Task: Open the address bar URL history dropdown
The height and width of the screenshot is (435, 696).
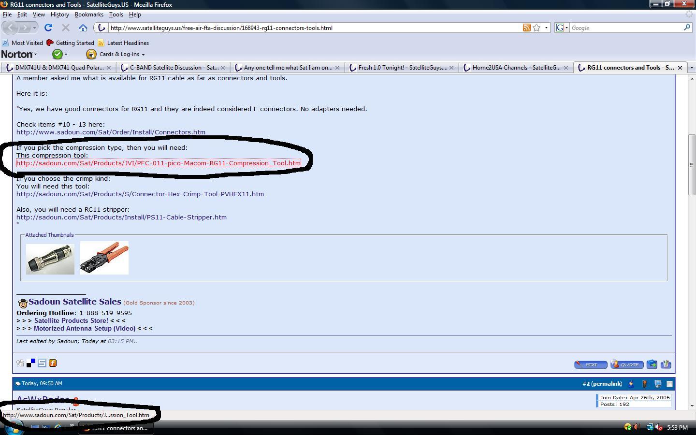Action: pyautogui.click(x=546, y=28)
